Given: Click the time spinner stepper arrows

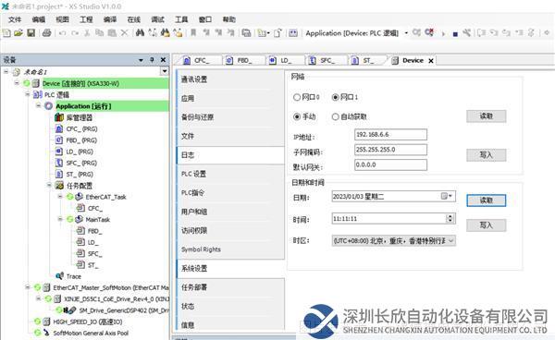Looking at the screenshot, I should [x=450, y=218].
